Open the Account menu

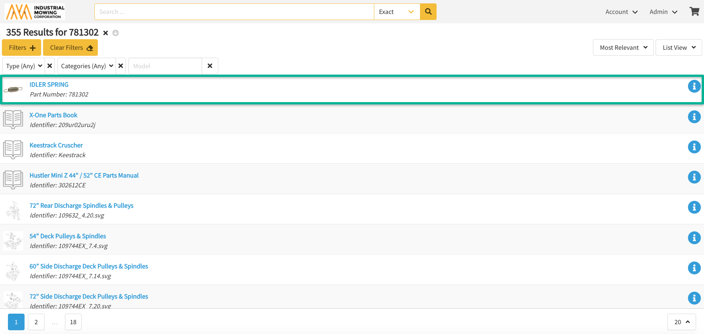(x=621, y=12)
